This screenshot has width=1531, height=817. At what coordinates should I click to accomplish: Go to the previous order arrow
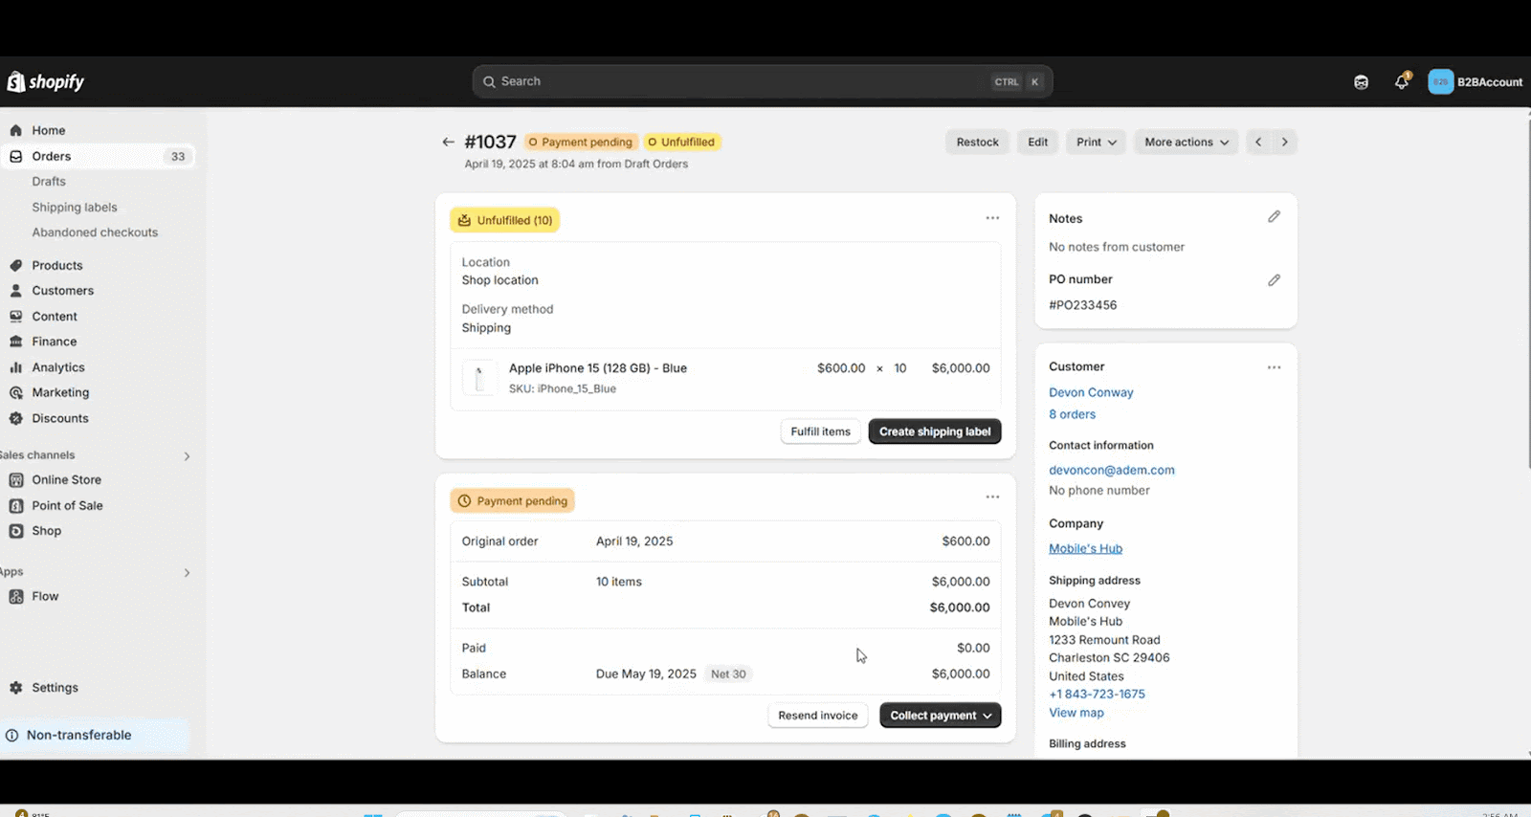1258,143
